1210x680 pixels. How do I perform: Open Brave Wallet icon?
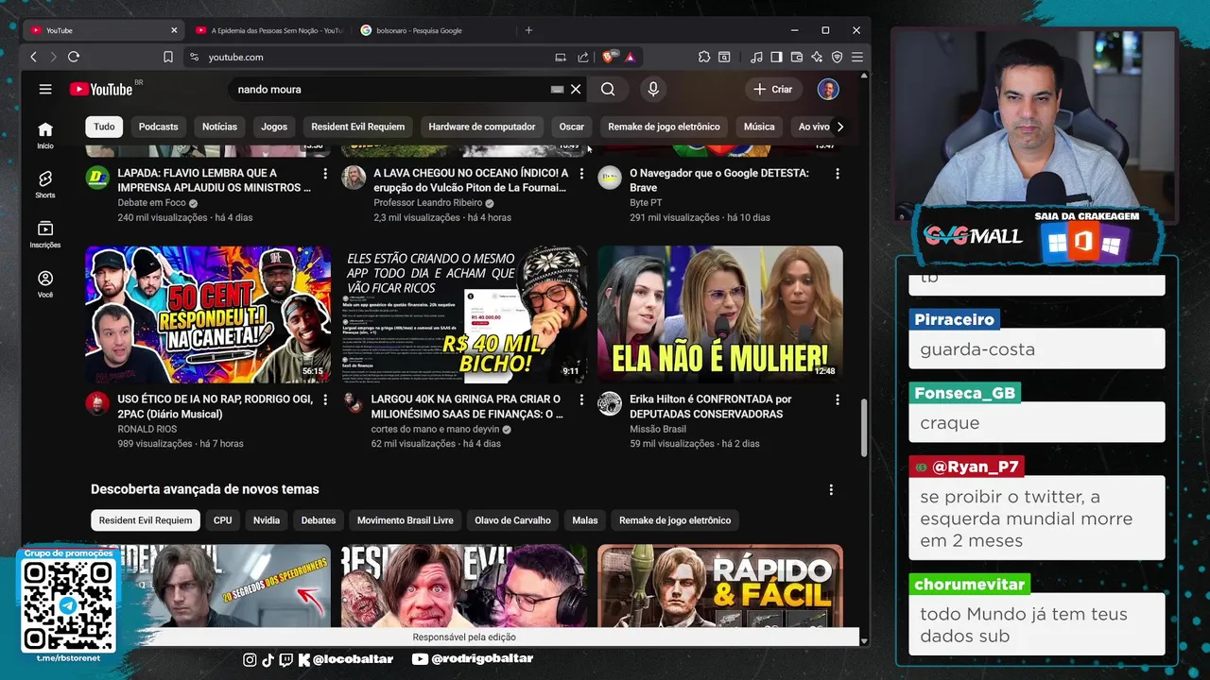796,57
